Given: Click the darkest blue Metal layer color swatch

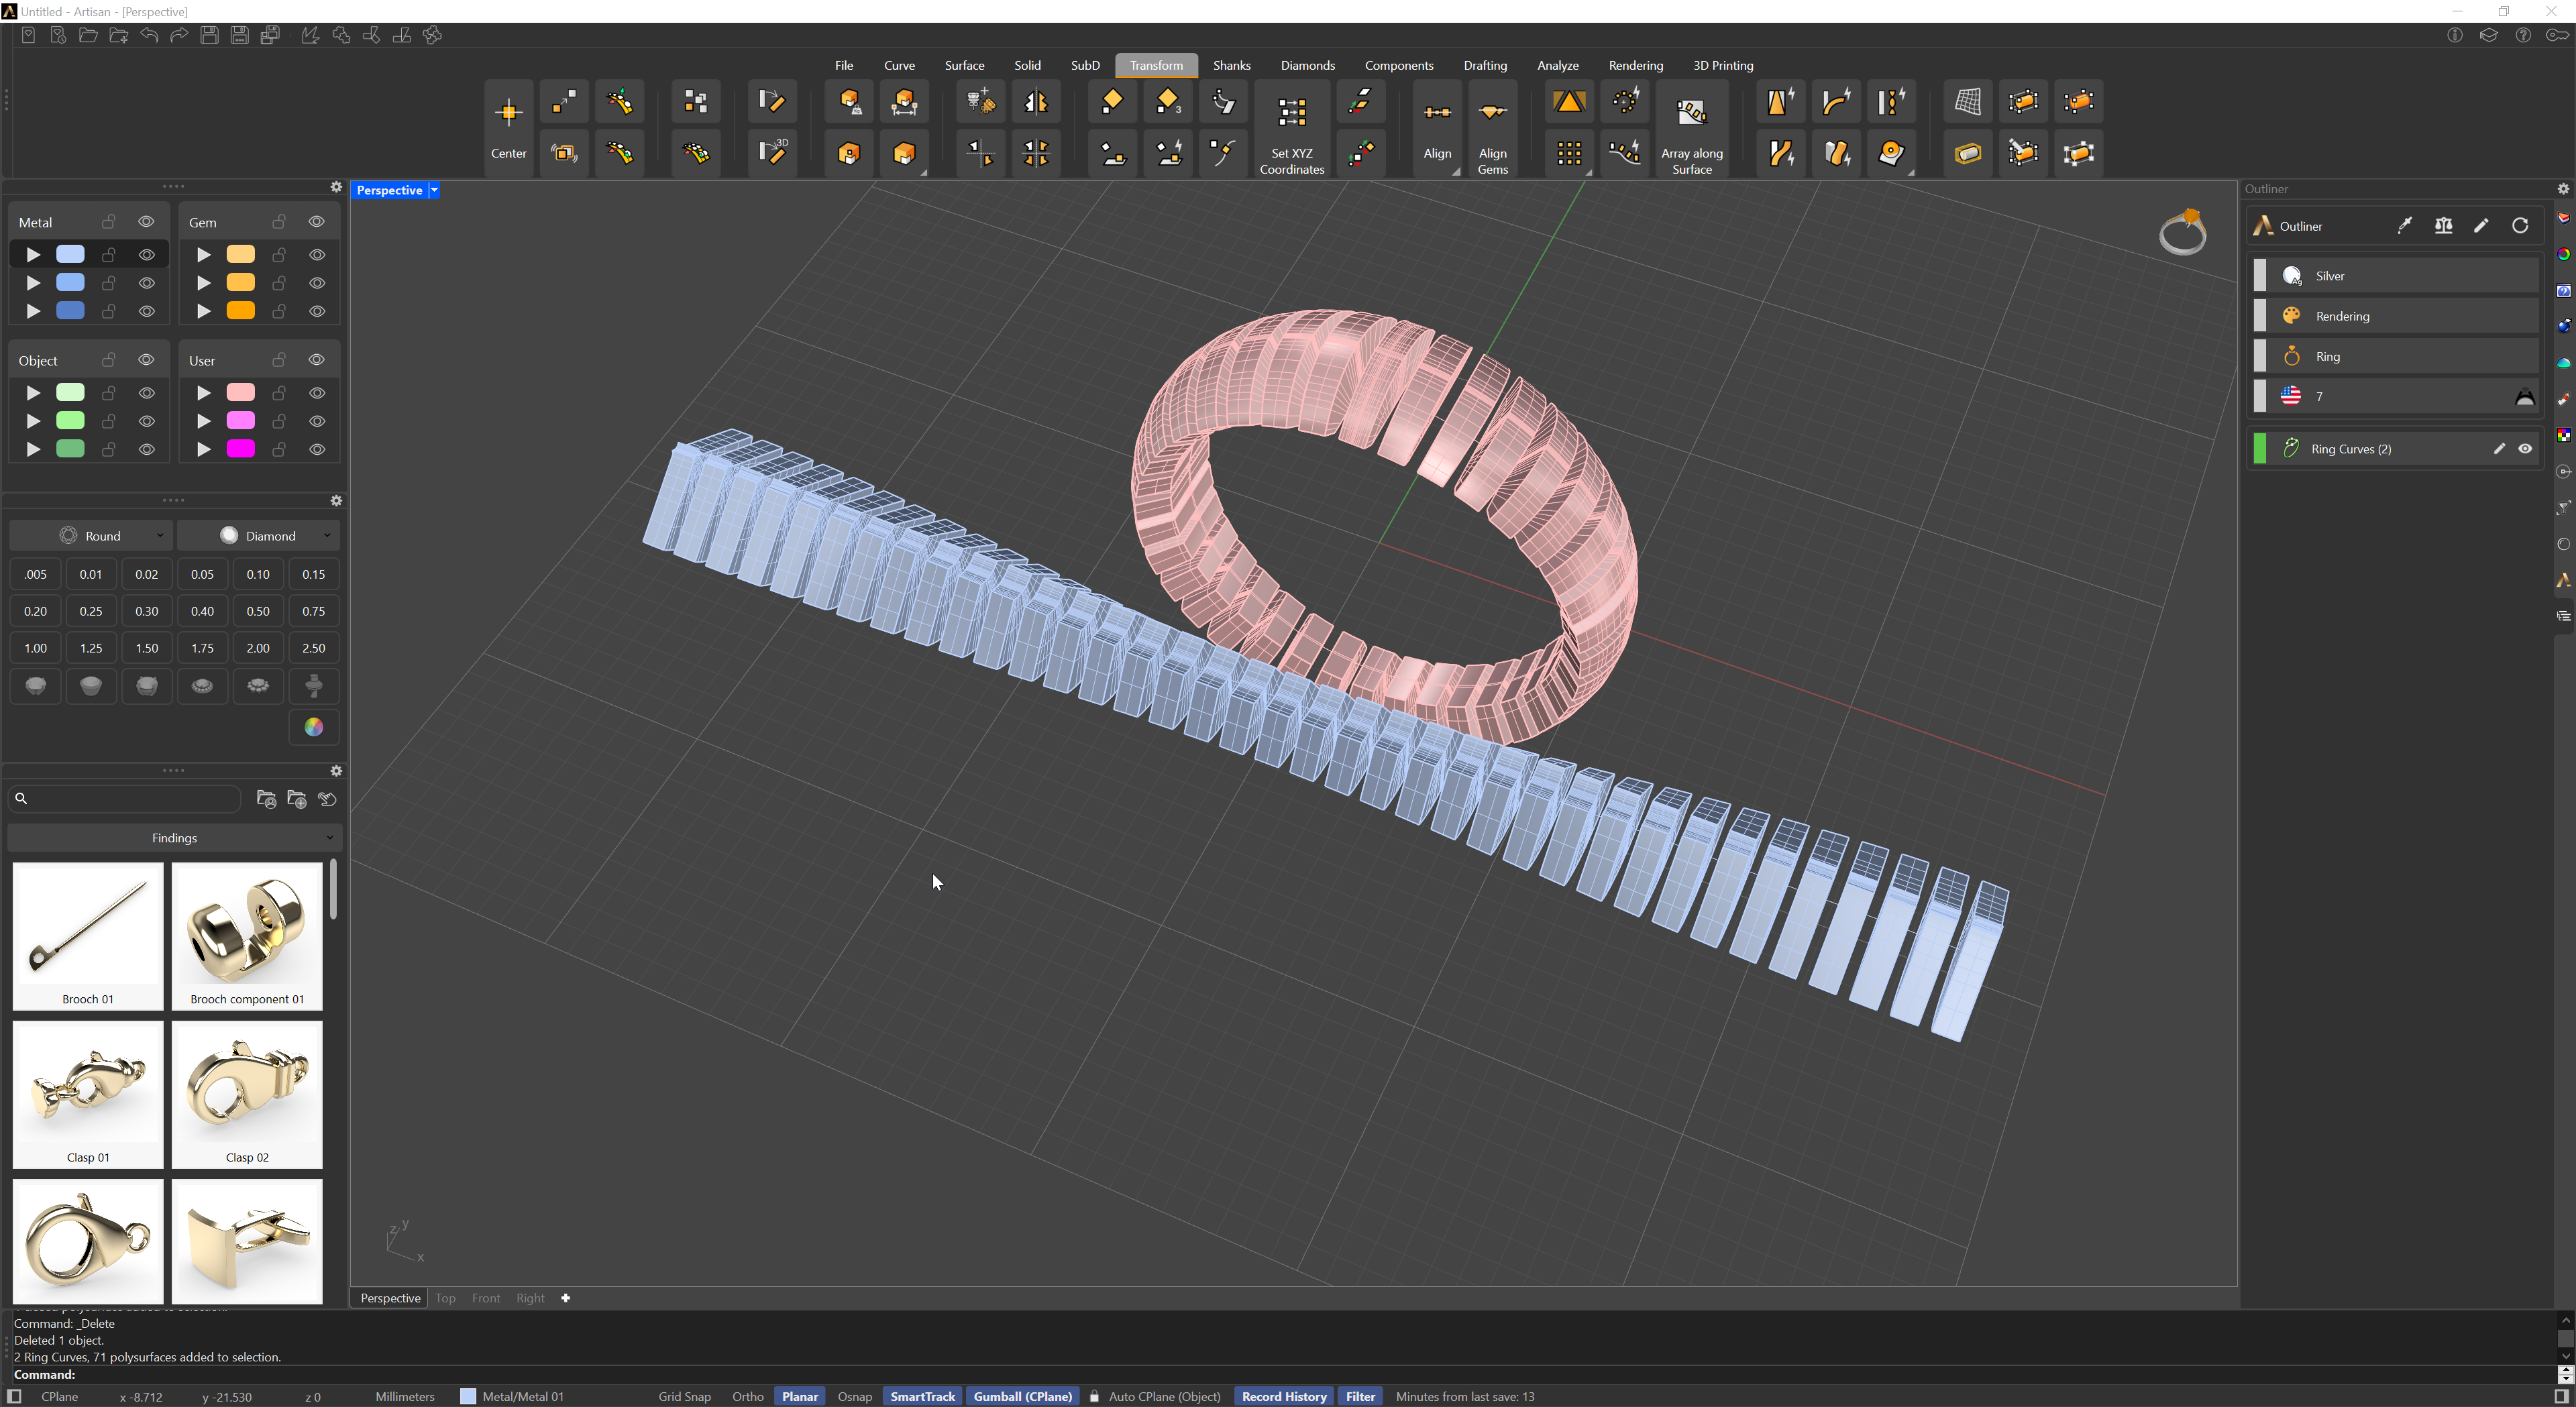Looking at the screenshot, I should pos(70,311).
